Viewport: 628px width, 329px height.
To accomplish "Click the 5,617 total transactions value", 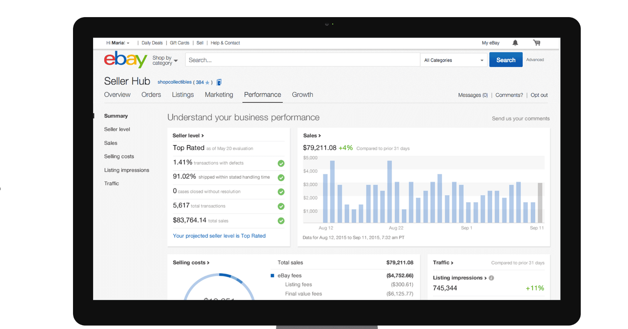I will (181, 205).
